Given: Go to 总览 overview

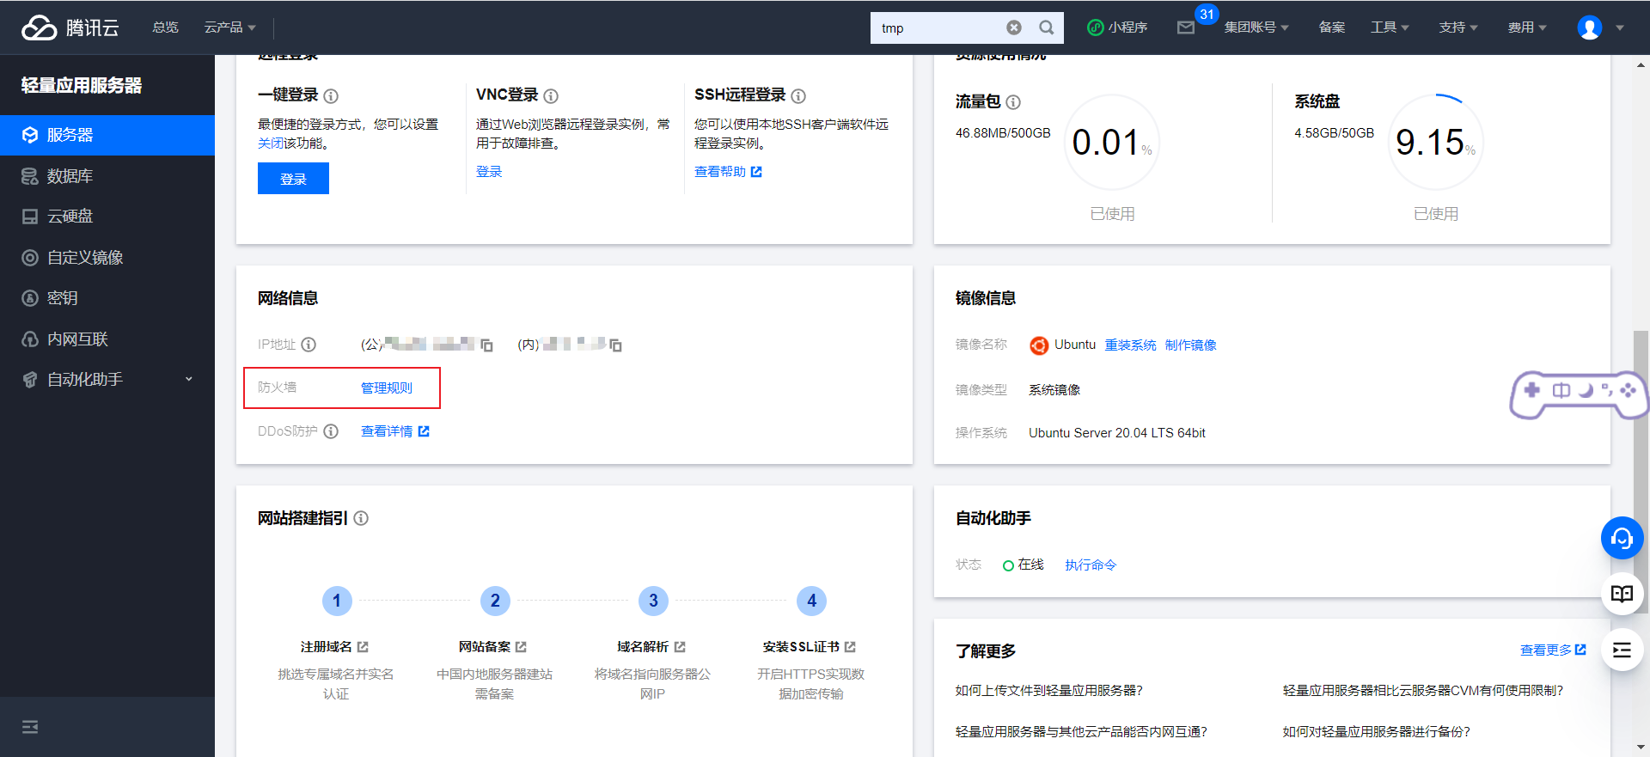Looking at the screenshot, I should click(165, 27).
